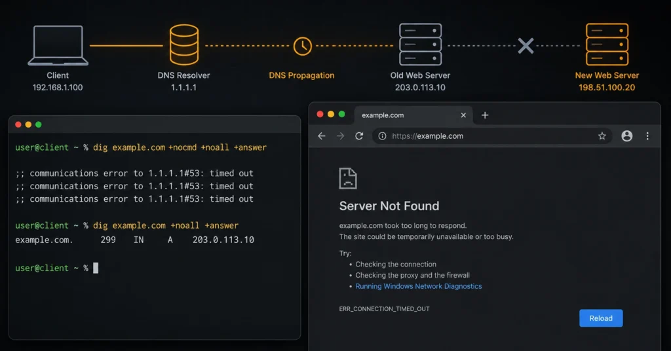Click the green maximize dot of browser window
This screenshot has width=671, height=351.
[x=341, y=114]
